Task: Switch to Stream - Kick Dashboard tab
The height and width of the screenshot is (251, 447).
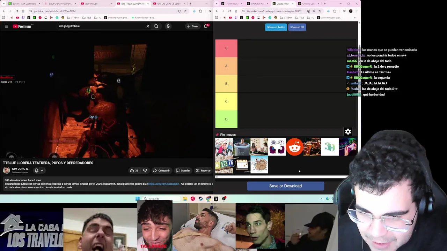Action: [x=24, y=3]
